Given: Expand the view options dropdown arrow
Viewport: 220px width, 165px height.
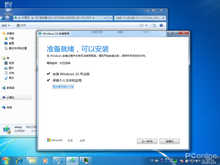Looking at the screenshot, I should pyautogui.click(x=146, y=25).
